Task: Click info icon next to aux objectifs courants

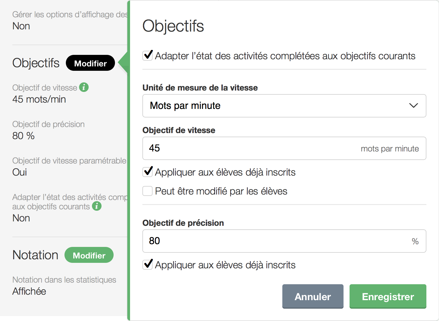Action: click(x=97, y=206)
